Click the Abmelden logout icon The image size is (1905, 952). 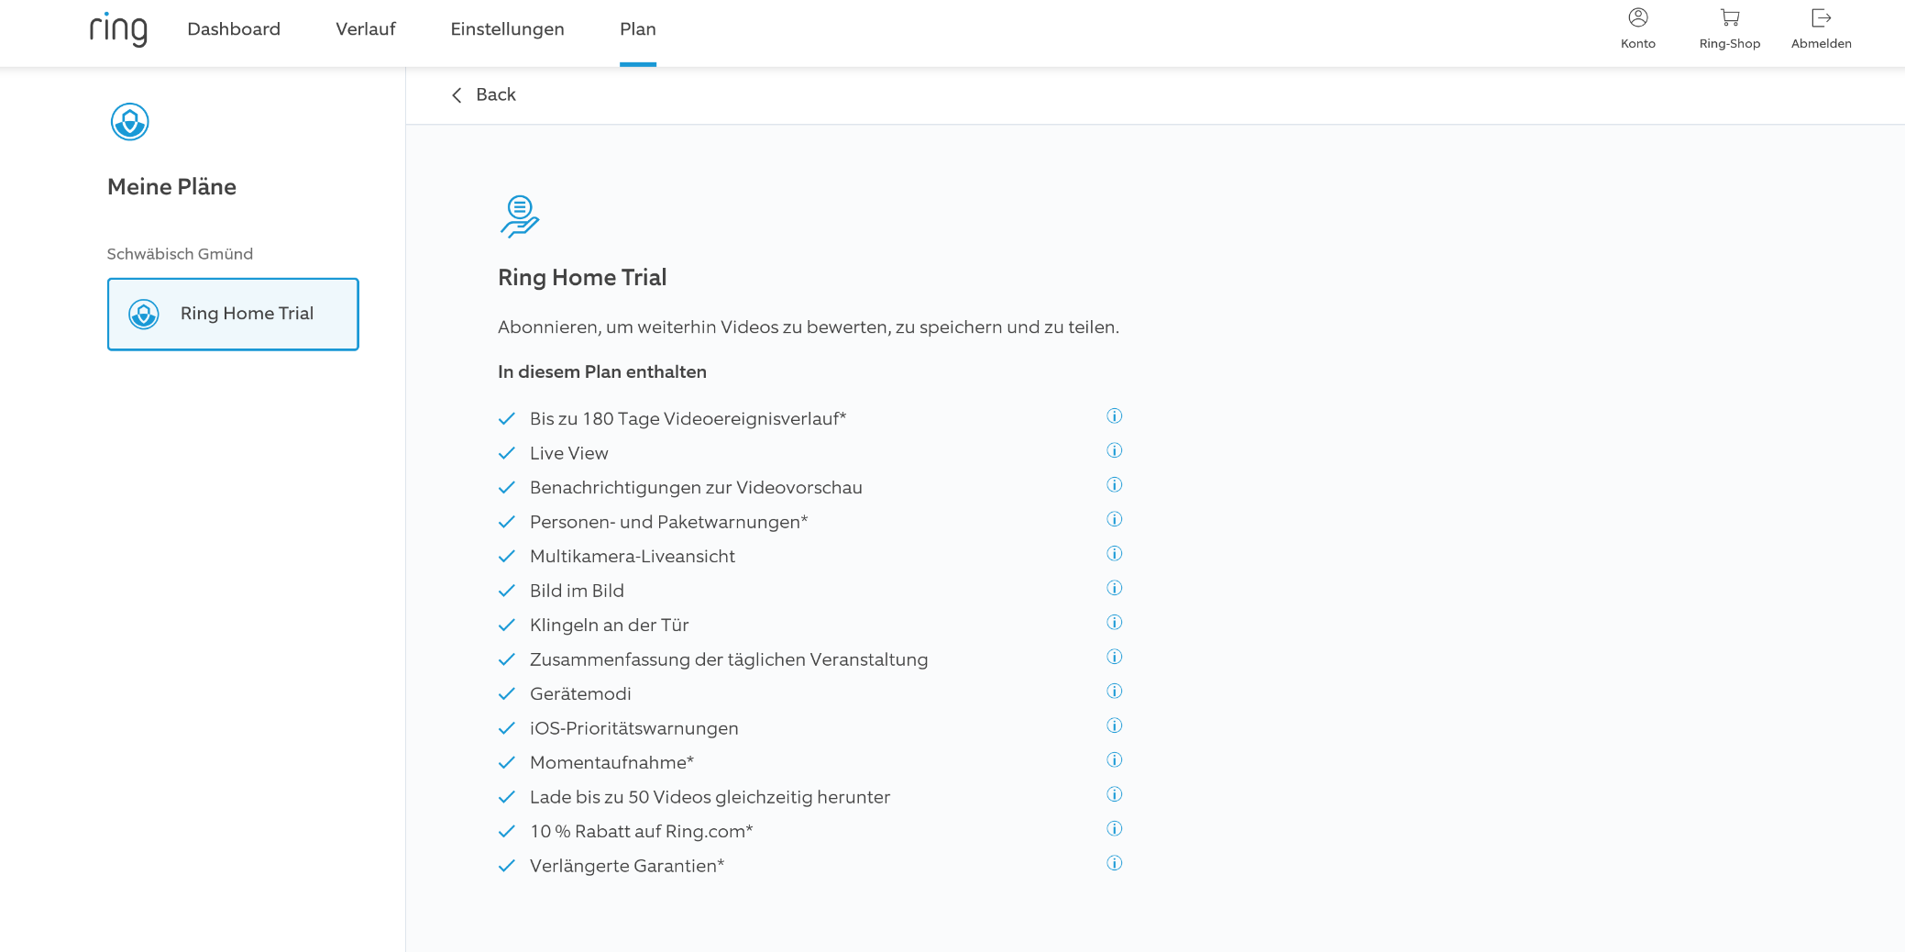click(1821, 18)
